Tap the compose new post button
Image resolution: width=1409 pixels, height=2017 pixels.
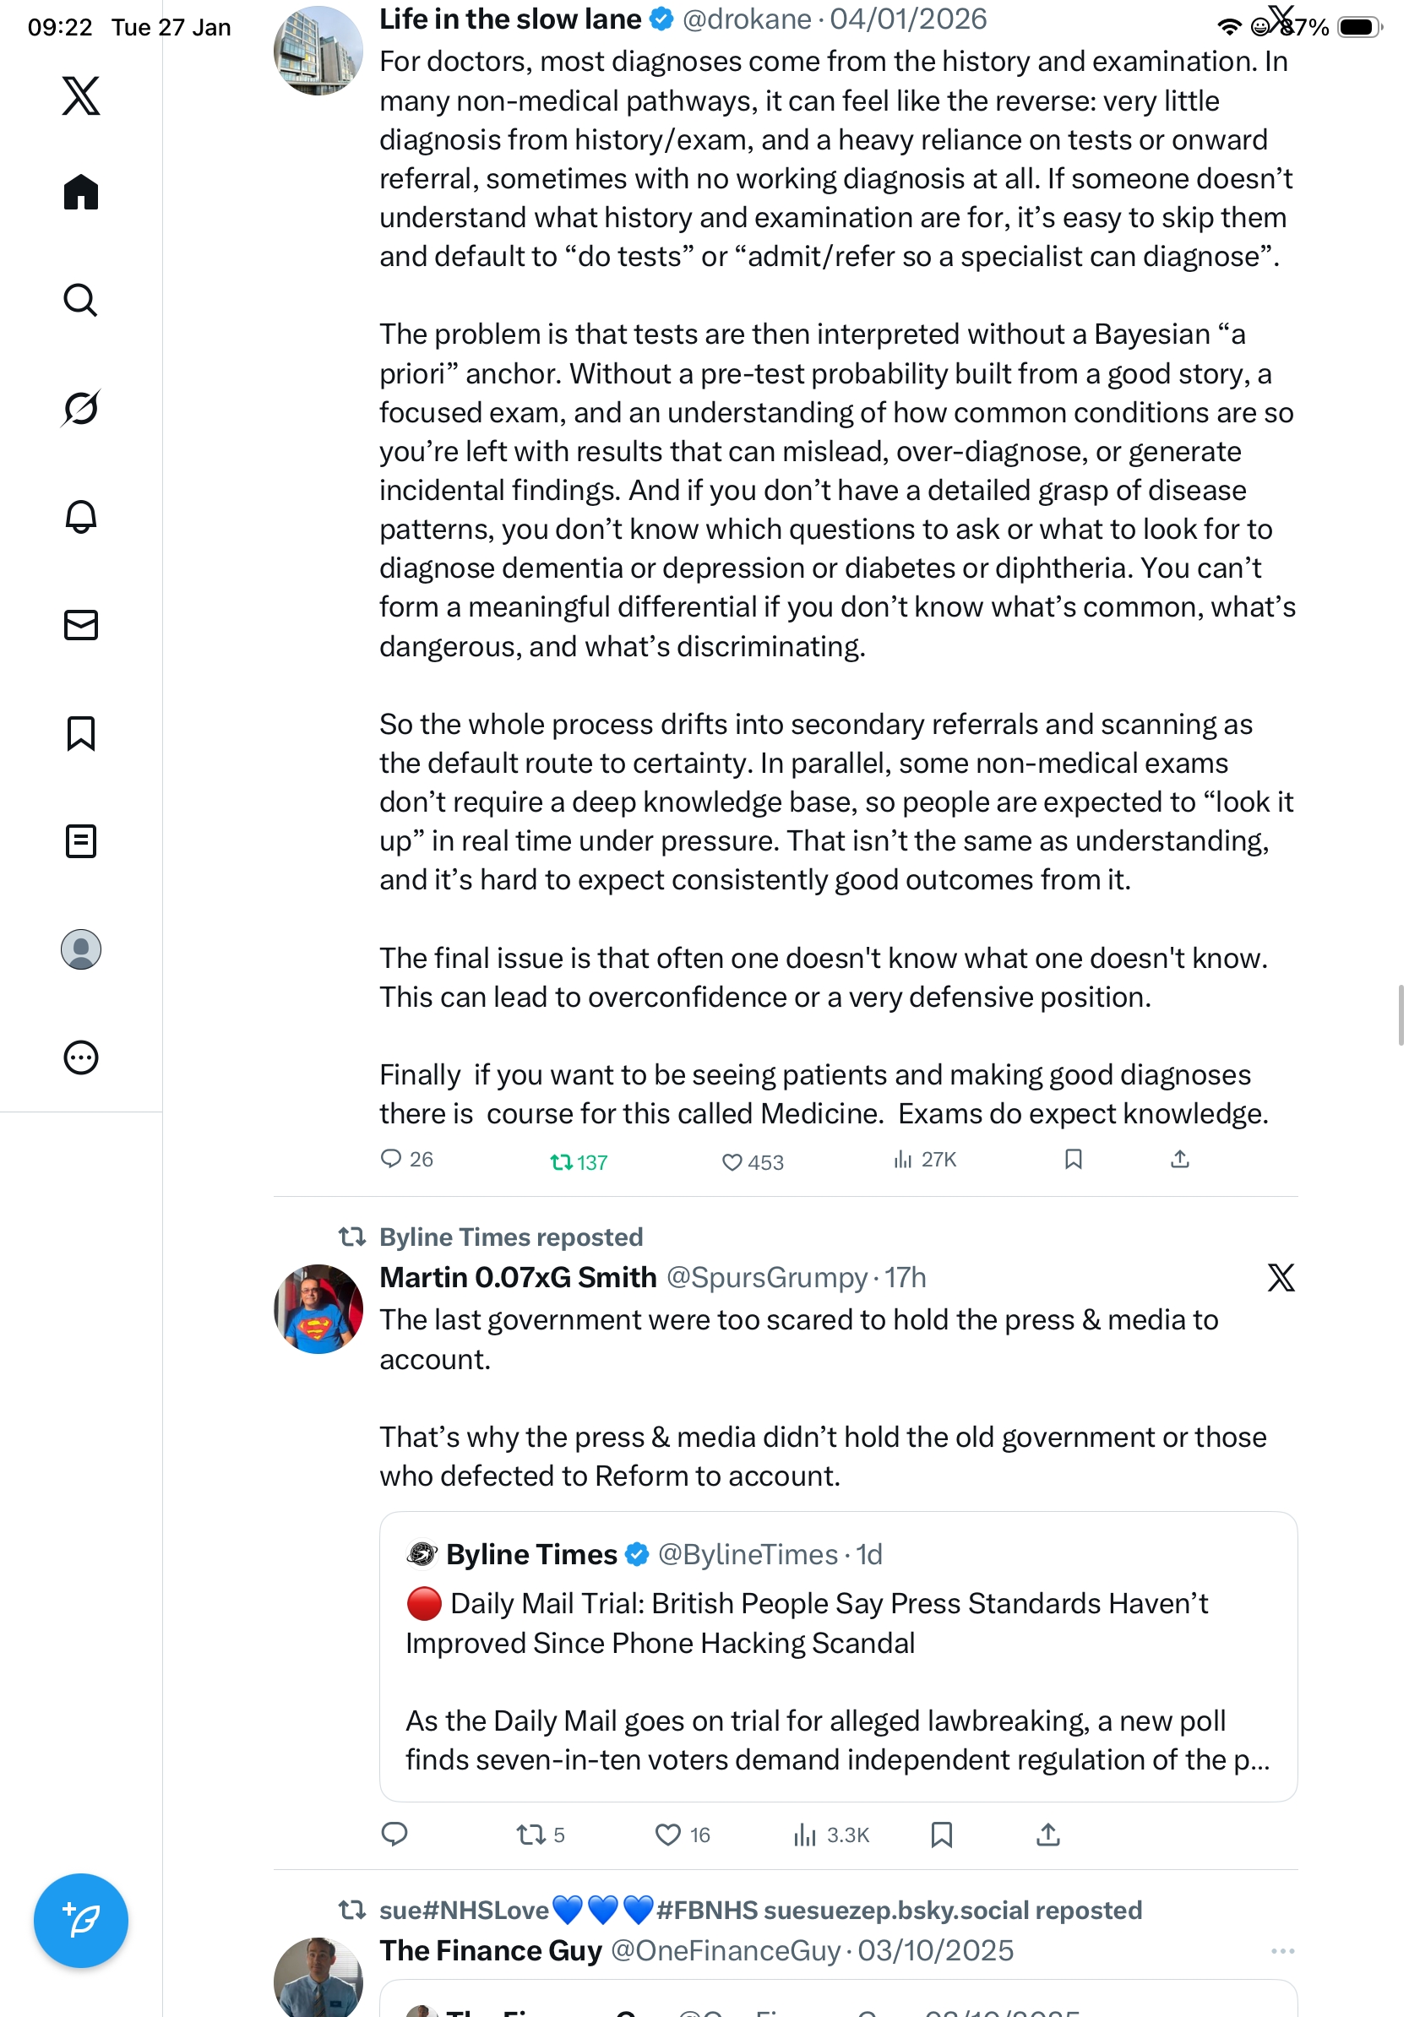tap(81, 1921)
